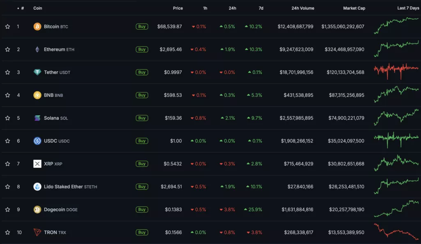Open the Lido Staked Ether STETH page

point(70,186)
